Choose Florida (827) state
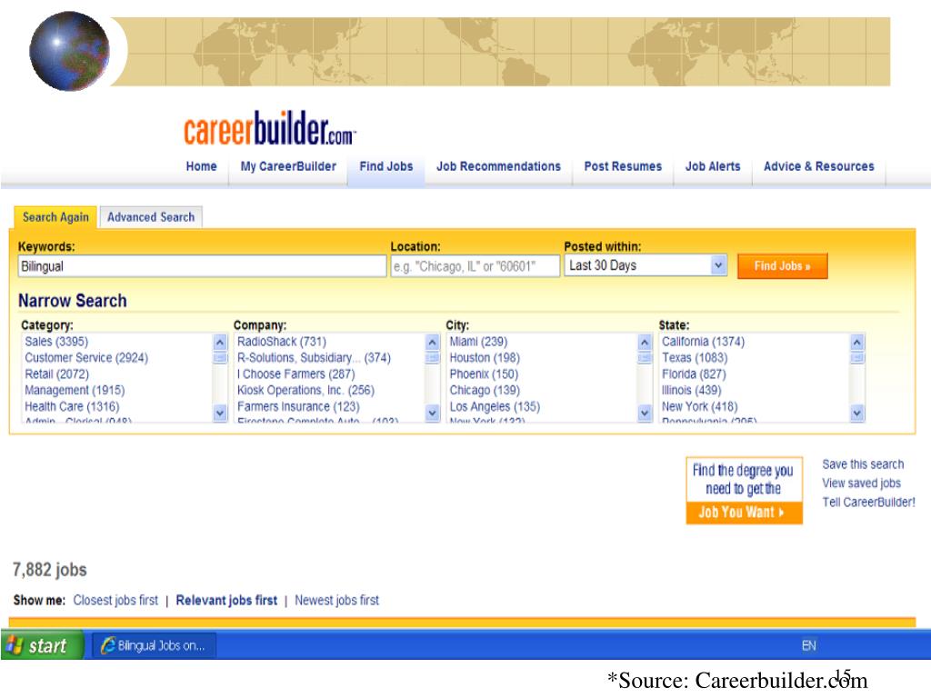This screenshot has width=931, height=698. (694, 374)
